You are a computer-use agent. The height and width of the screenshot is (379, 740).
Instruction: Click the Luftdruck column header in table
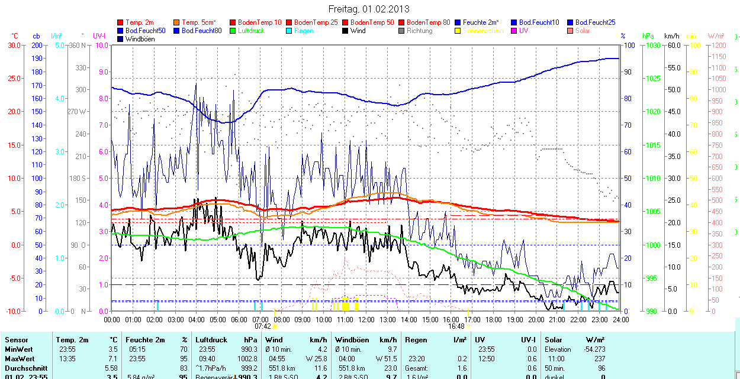(x=212, y=340)
